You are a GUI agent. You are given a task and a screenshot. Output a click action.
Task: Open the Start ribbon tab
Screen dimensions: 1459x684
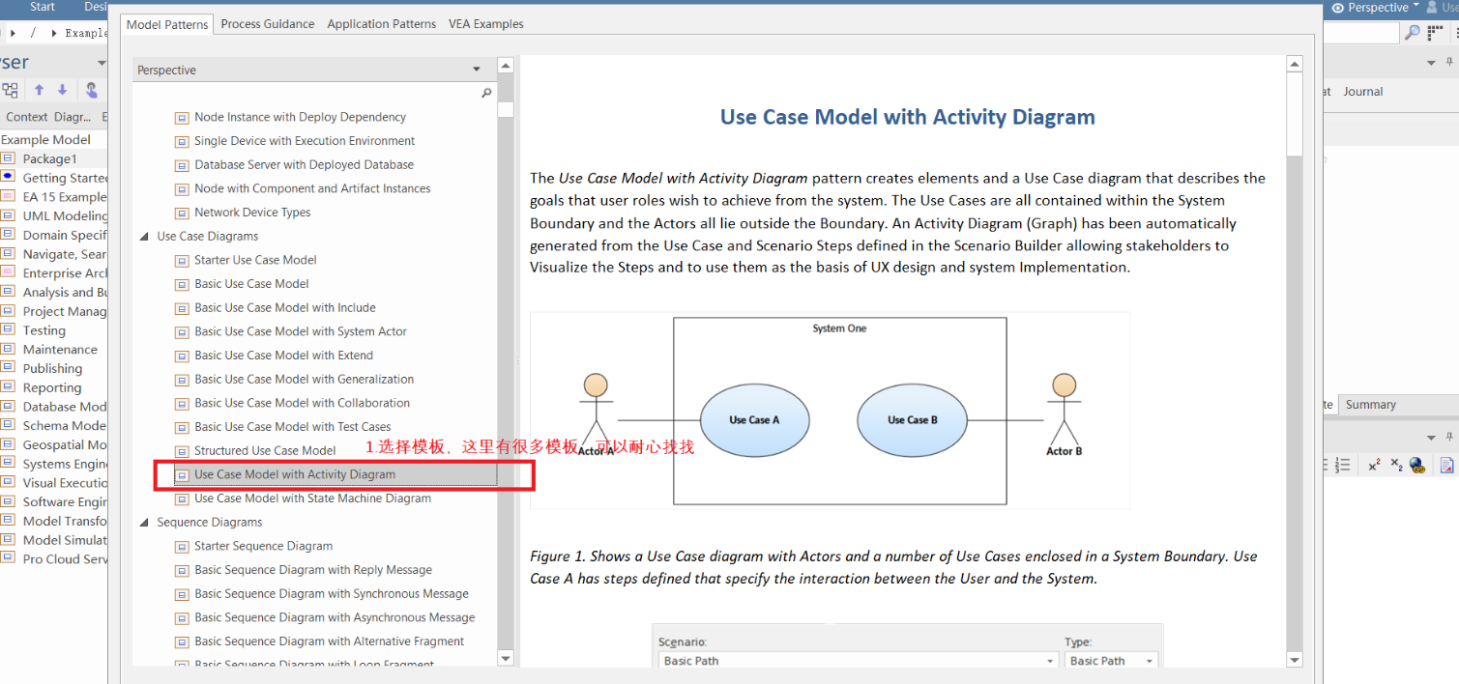tap(43, 7)
